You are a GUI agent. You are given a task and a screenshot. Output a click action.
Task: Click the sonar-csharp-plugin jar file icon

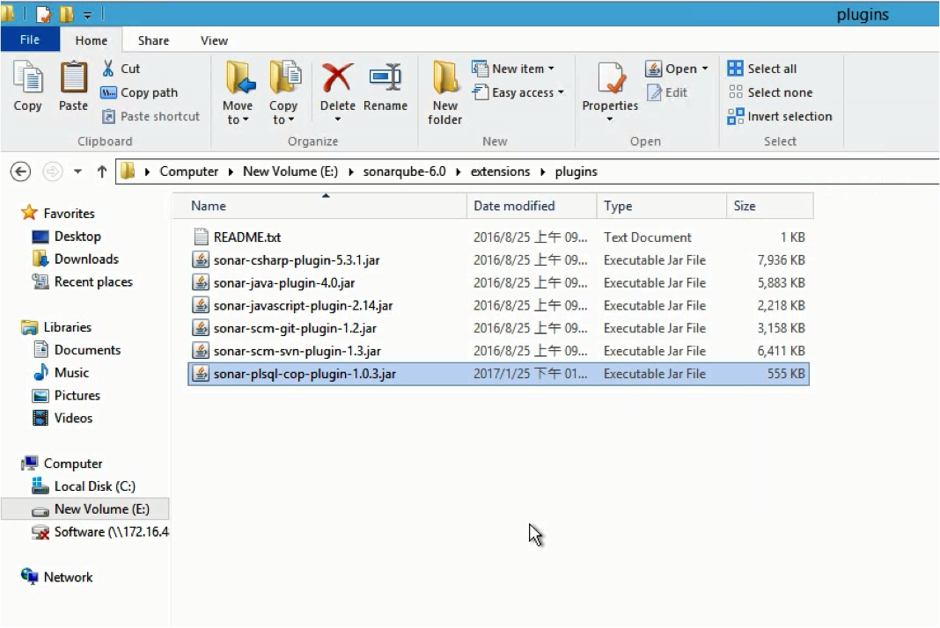click(x=201, y=260)
